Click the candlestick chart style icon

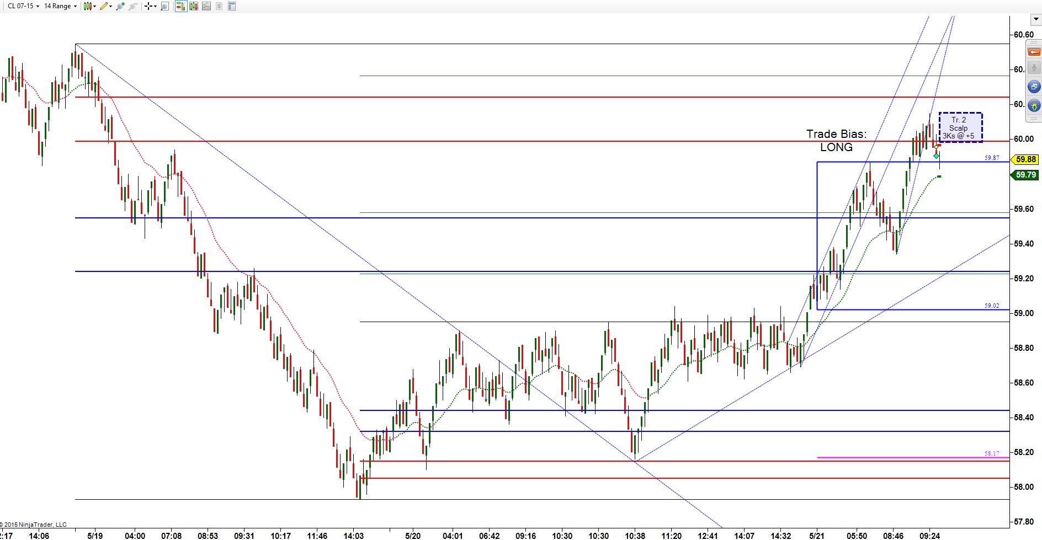click(x=87, y=6)
